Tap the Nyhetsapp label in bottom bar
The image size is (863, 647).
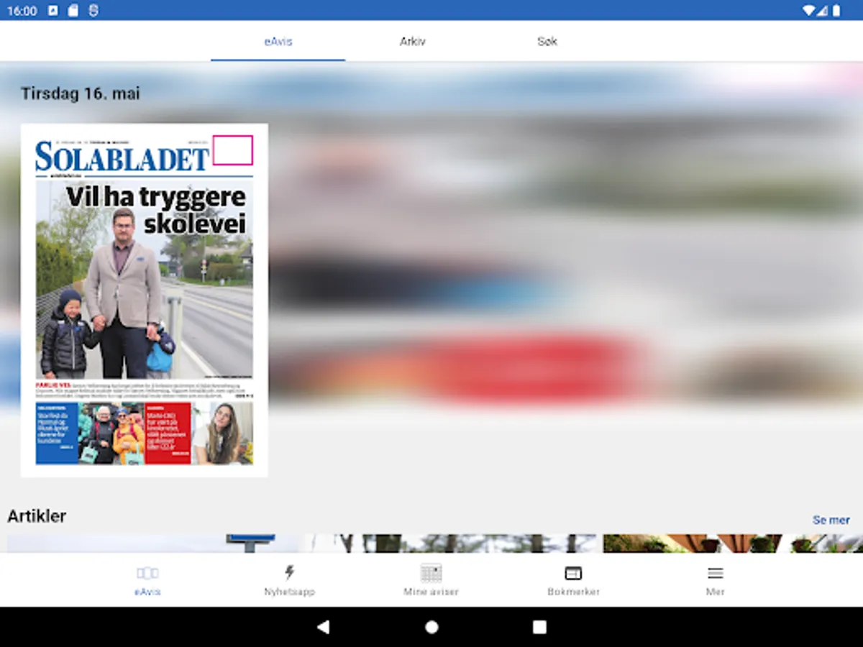pyautogui.click(x=289, y=592)
